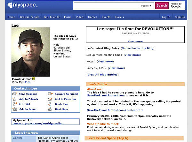Click the Block User icon
Screen dimensions: 192x142
point(50,104)
